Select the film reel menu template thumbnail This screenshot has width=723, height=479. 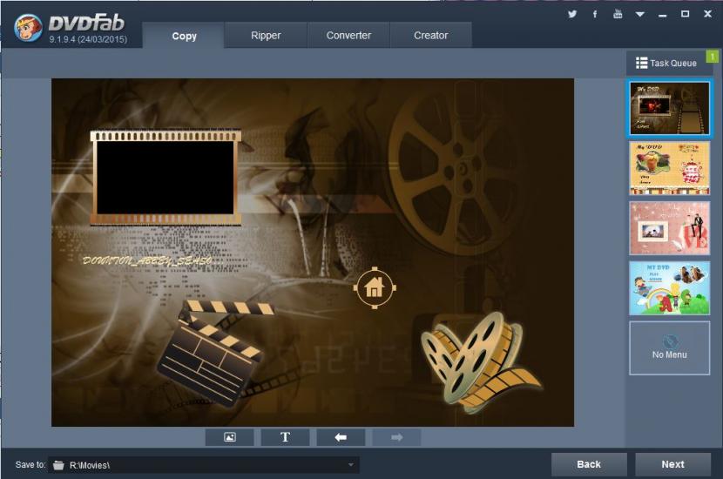(x=670, y=108)
